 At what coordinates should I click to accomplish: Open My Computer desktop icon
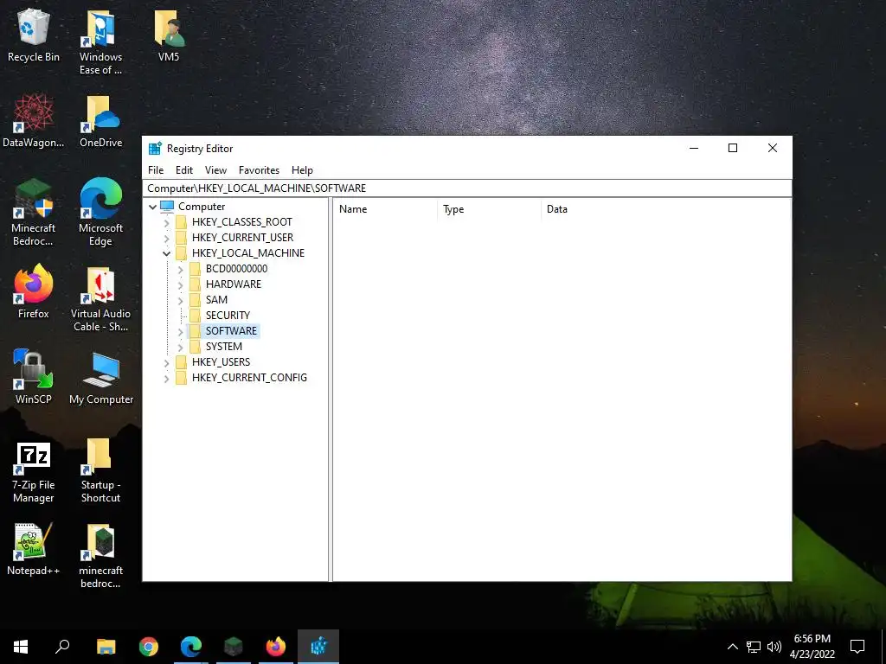(x=101, y=377)
